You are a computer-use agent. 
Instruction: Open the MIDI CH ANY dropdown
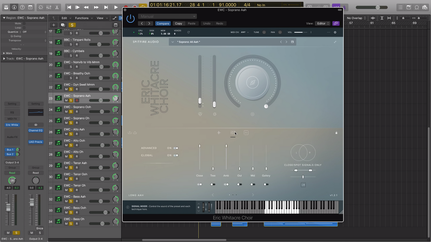245,32
